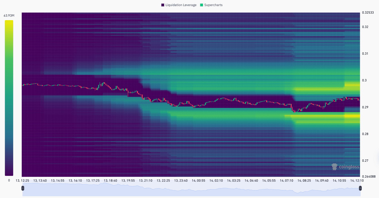Click the 0.27 price axis label
This screenshot has width=379, height=198.
365,160
